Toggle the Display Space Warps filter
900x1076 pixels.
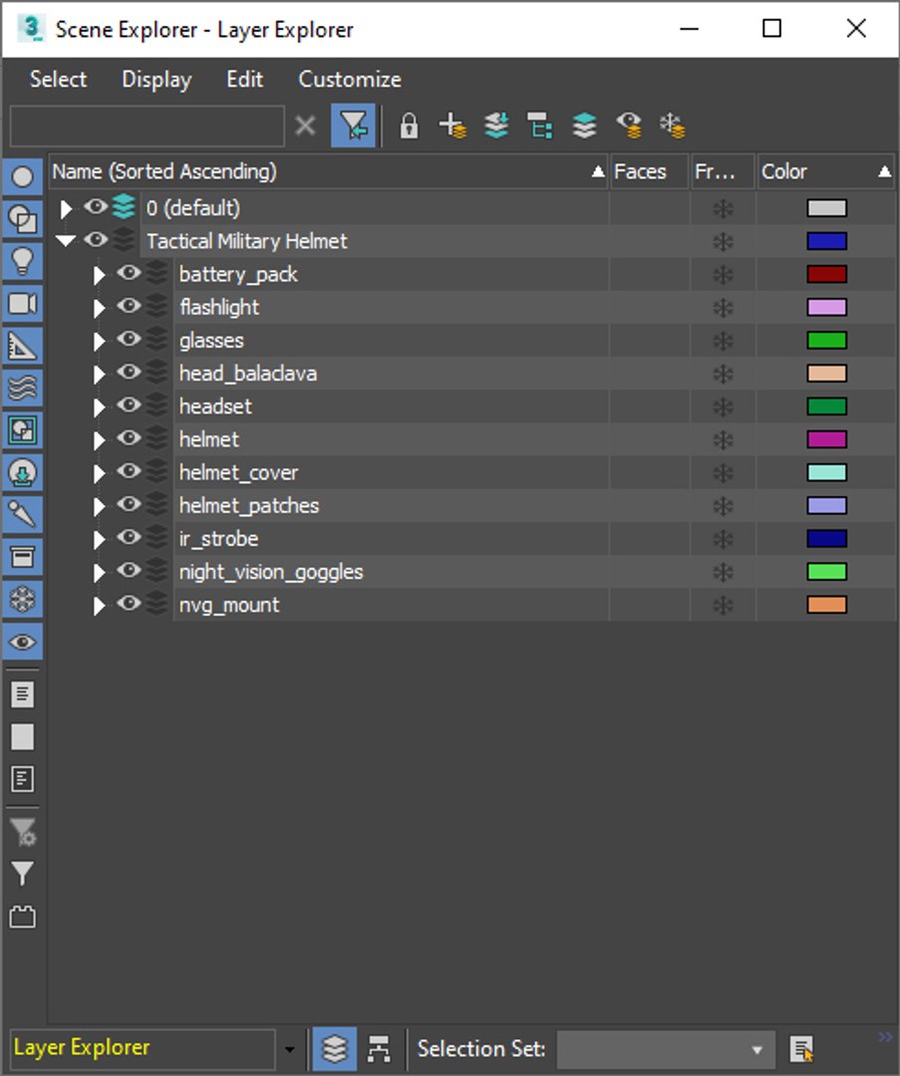coord(23,388)
